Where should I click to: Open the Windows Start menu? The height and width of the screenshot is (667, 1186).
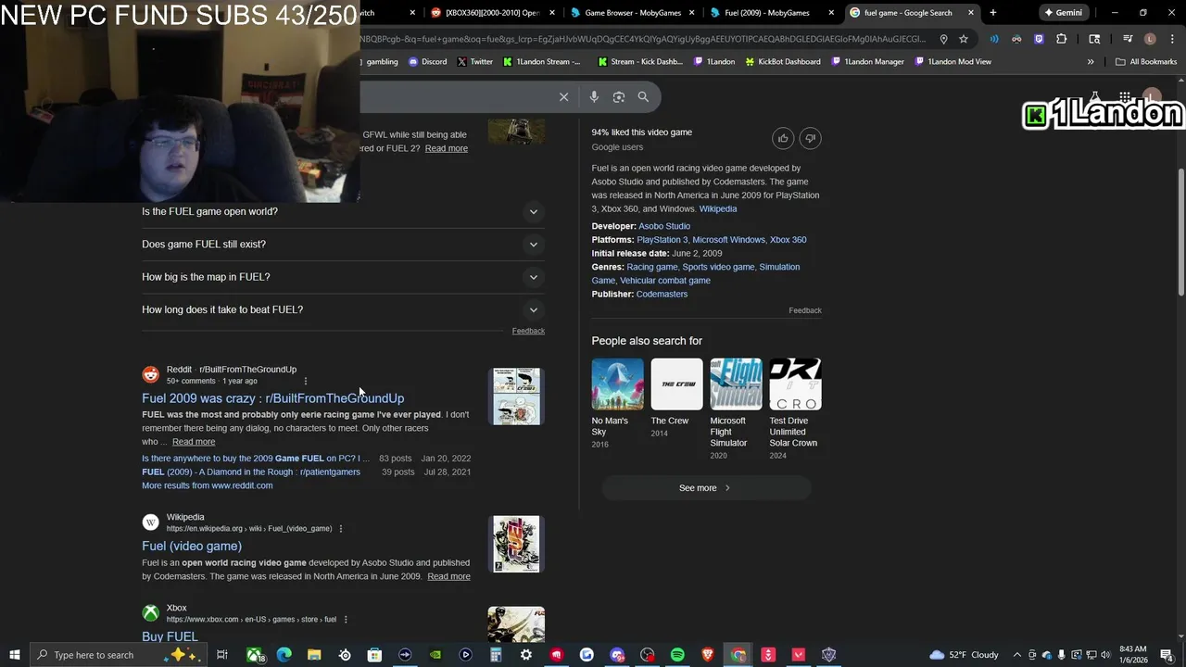point(14,655)
